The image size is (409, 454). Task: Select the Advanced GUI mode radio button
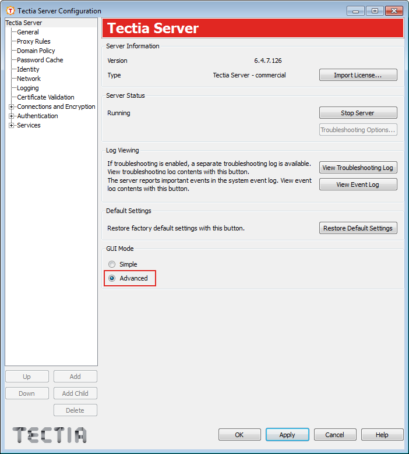point(112,278)
